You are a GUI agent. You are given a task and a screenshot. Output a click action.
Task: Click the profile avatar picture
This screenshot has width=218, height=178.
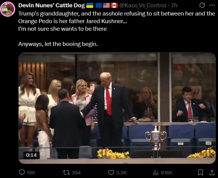coord(8,9)
